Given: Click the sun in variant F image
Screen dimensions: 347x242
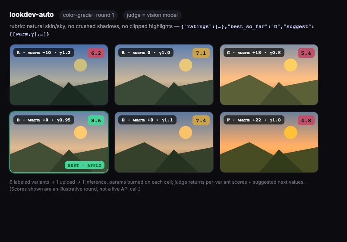Looking at the screenshot, I should pos(290,133).
